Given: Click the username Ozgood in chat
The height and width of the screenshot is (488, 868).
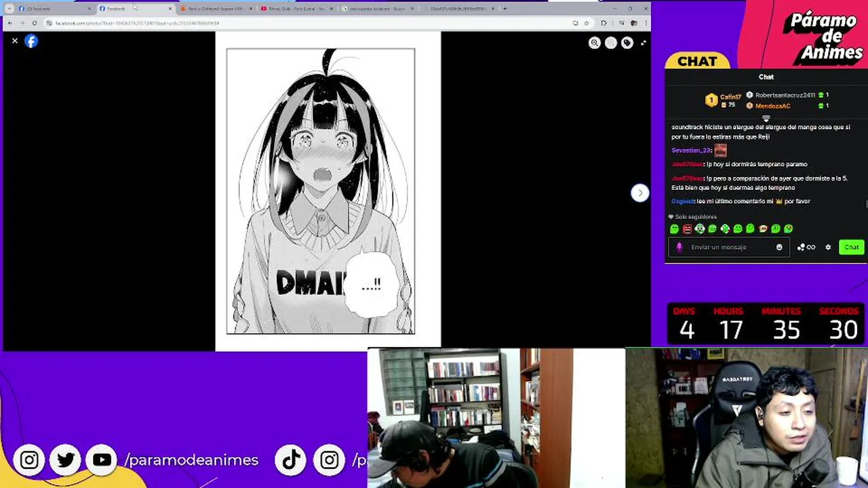Looking at the screenshot, I should [683, 201].
